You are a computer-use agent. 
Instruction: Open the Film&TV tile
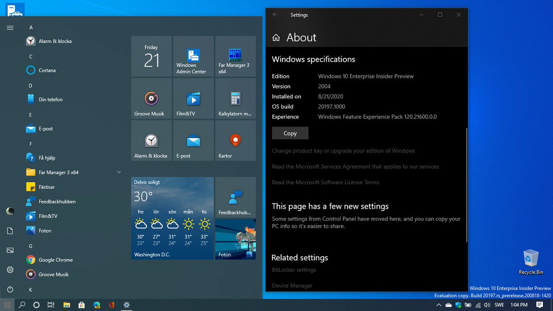tap(193, 99)
